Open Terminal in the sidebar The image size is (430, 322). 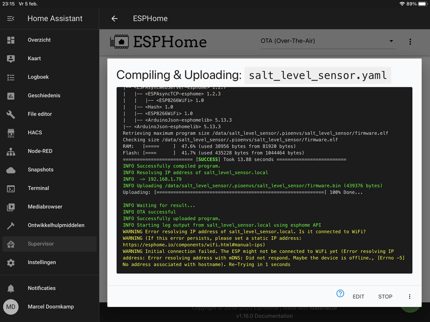(49, 188)
